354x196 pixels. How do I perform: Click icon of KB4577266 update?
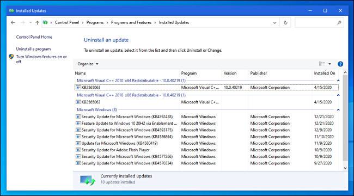point(78,156)
